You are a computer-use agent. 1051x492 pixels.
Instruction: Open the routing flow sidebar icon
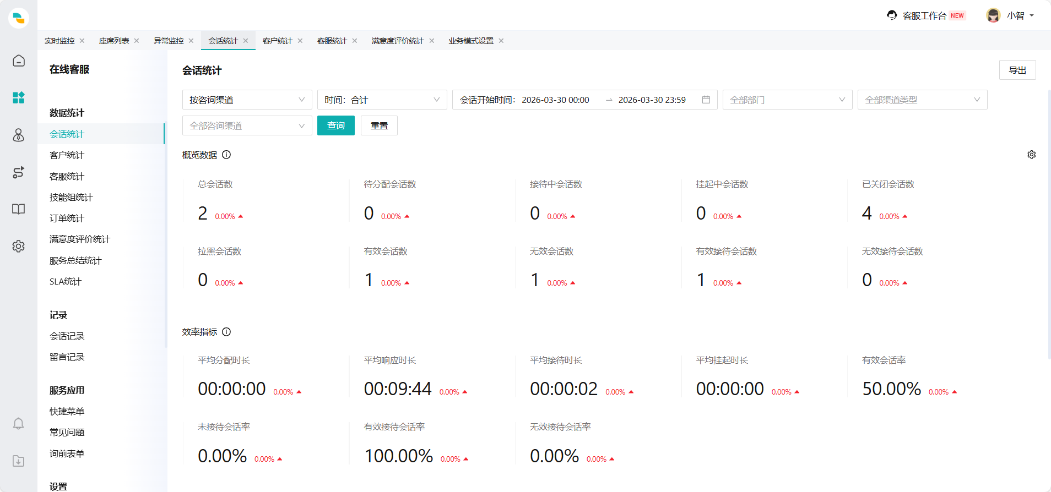(19, 172)
